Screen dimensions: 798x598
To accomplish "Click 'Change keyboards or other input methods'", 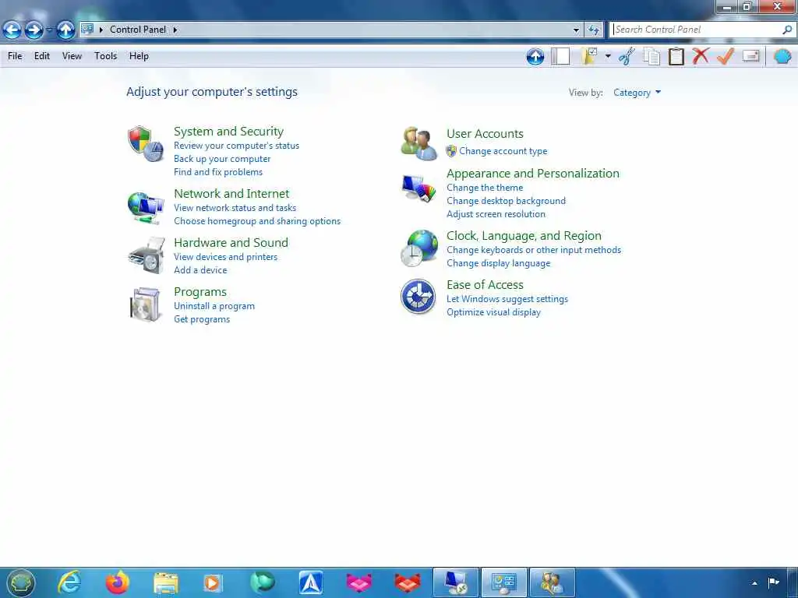I will tap(533, 250).
